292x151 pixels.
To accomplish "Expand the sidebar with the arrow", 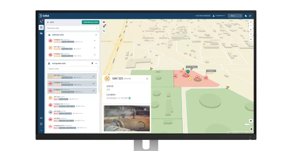I will pos(41,130).
